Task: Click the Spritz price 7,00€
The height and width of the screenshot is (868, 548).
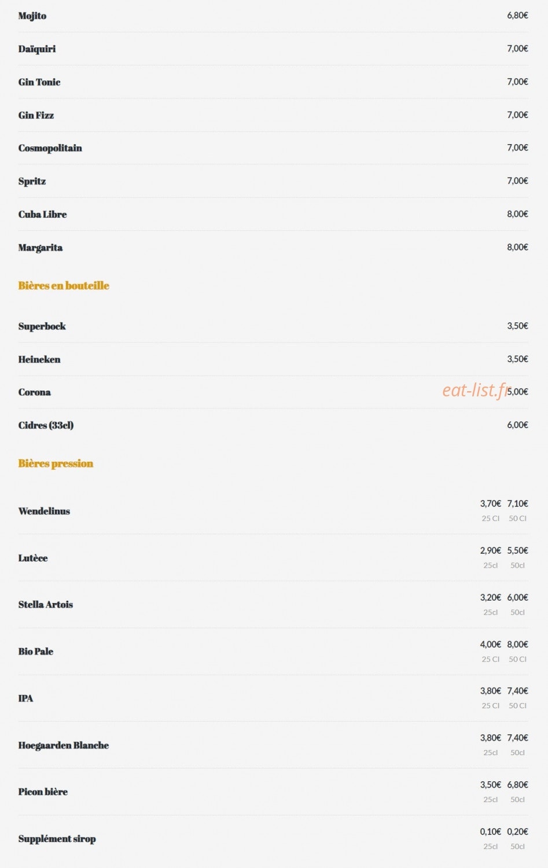Action: pyautogui.click(x=517, y=181)
